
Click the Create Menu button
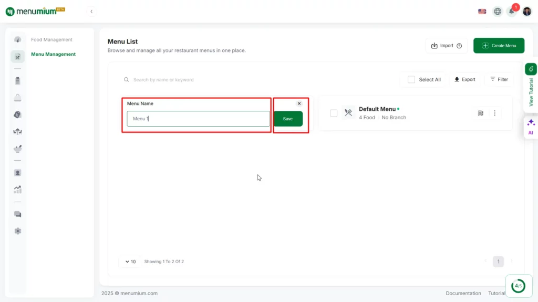point(499,46)
